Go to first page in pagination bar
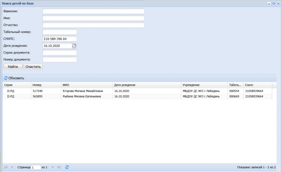This screenshot has width=282, height=172. [6, 167]
